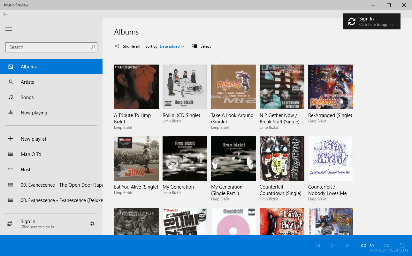
Task: Open the My Generation album cover
Action: (185, 159)
